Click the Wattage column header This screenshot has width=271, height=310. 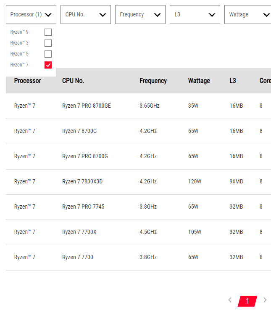pos(199,81)
